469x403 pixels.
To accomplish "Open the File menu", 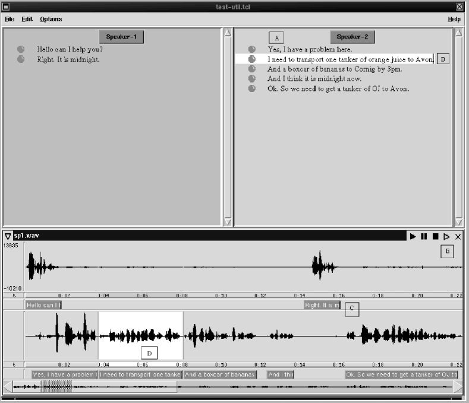I will pos(10,19).
